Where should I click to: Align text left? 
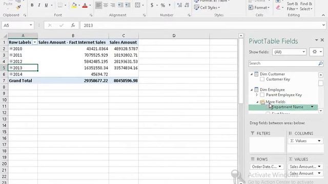[98, 5]
